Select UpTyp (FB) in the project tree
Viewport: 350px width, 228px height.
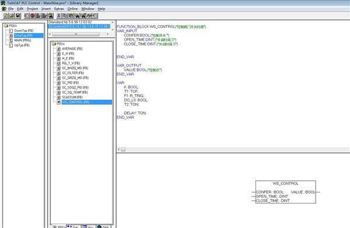click(22, 45)
